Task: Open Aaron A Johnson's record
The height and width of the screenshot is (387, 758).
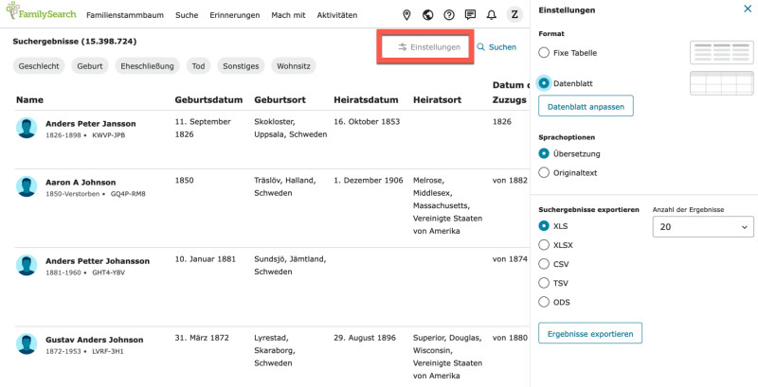Action: click(x=81, y=183)
